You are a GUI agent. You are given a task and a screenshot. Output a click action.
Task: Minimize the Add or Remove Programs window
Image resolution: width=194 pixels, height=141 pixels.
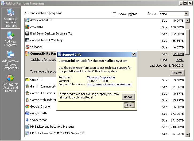tap(181, 3)
